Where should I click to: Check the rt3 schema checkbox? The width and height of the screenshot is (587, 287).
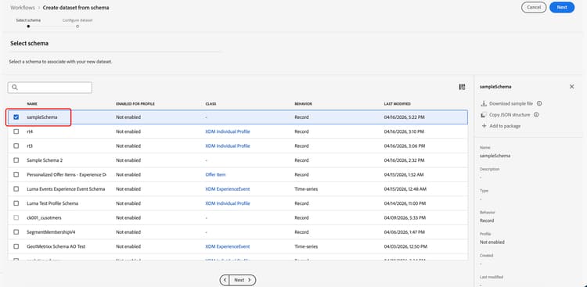(16, 146)
